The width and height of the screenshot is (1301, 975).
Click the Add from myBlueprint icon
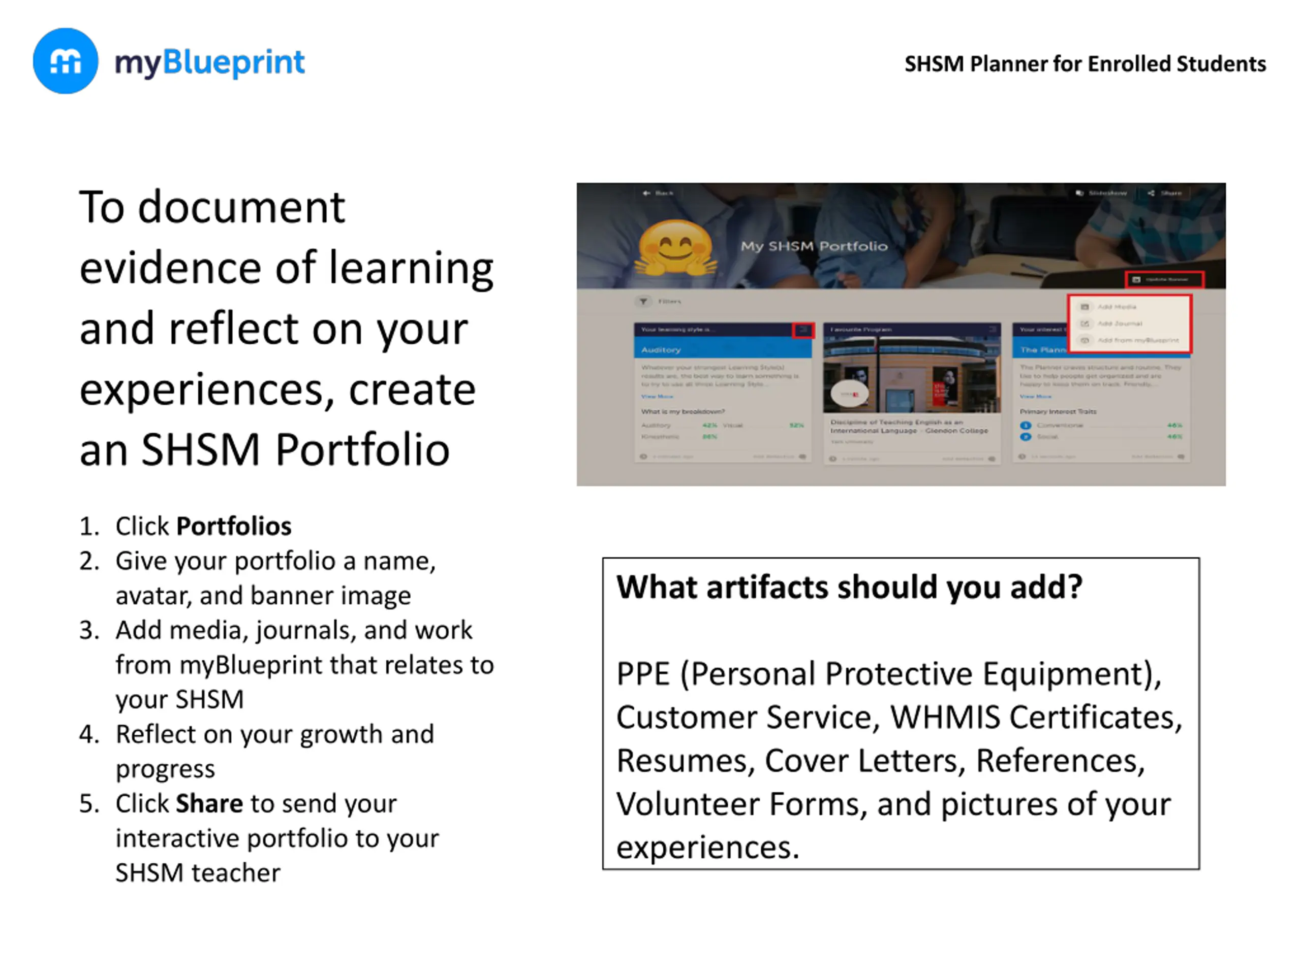click(x=1085, y=340)
